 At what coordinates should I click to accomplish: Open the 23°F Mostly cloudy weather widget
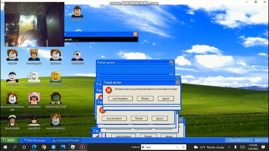tap(209, 147)
